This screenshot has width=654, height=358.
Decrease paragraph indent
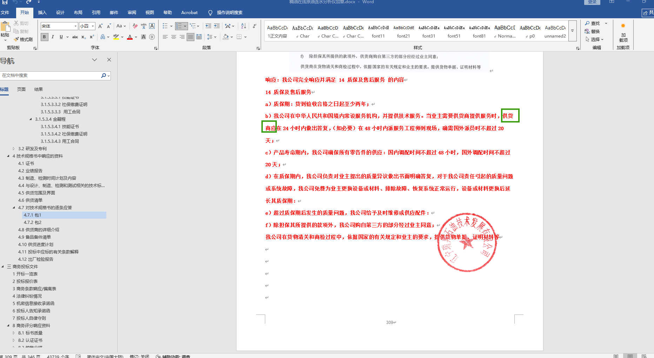[x=208, y=26]
